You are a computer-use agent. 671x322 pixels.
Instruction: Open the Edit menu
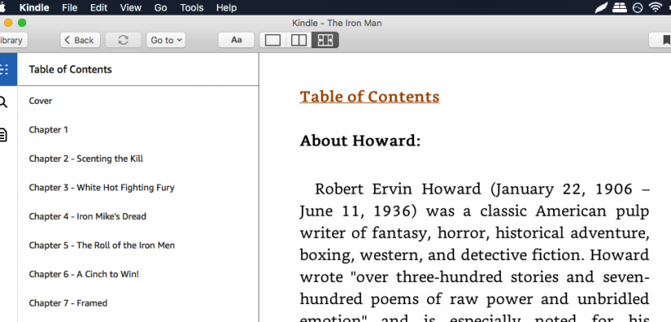(98, 7)
